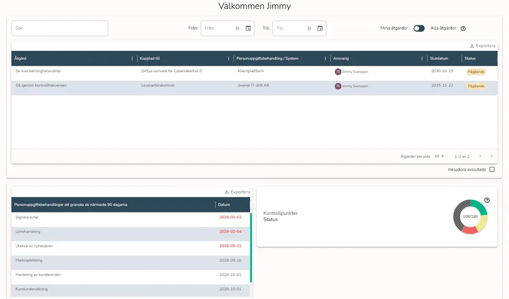Open the Utskick av nyhetsbrev row

130,248
